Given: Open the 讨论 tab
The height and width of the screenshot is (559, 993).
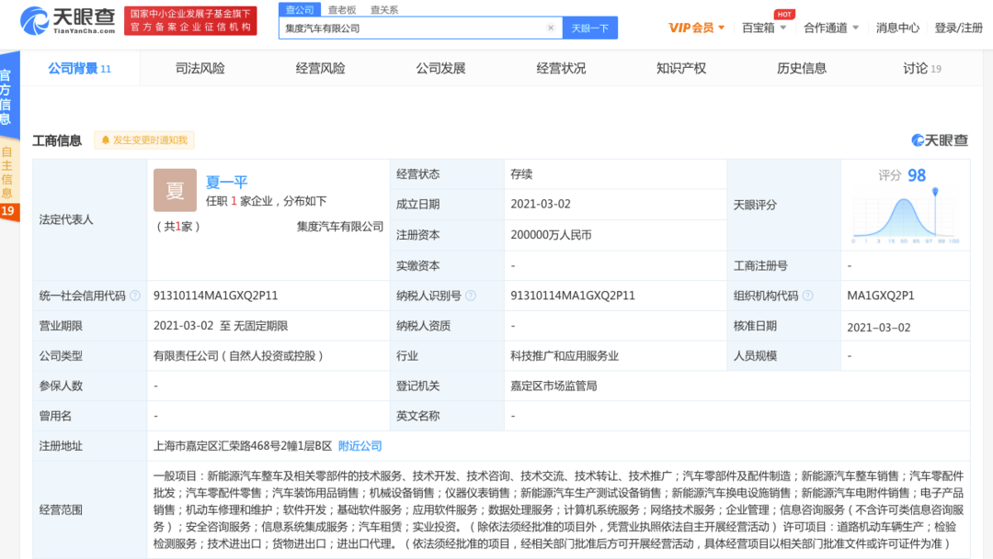Looking at the screenshot, I should pos(922,68).
